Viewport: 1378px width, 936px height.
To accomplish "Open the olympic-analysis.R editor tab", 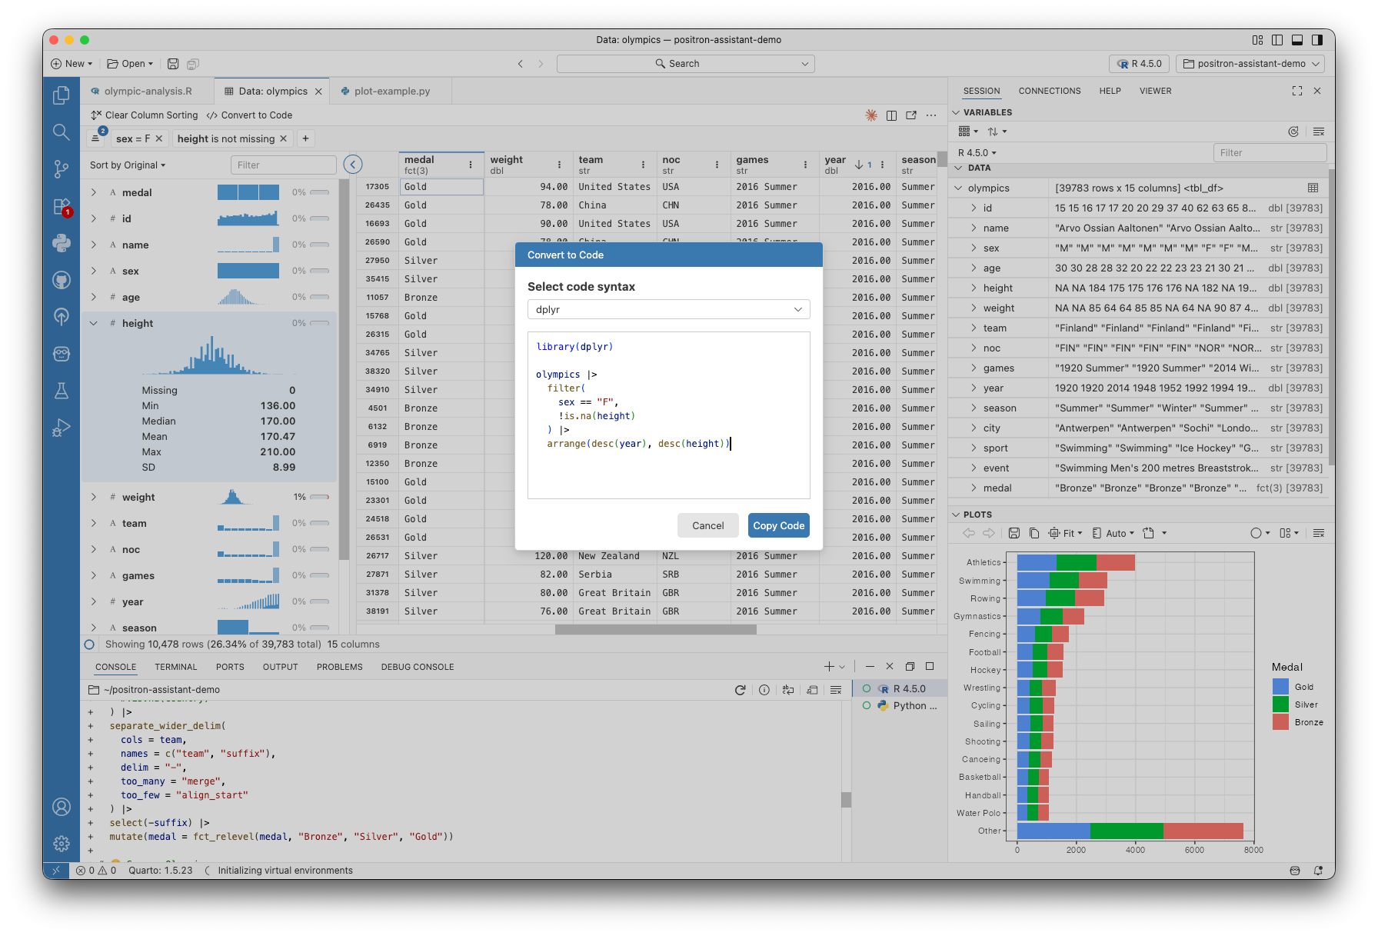I will pyautogui.click(x=148, y=91).
